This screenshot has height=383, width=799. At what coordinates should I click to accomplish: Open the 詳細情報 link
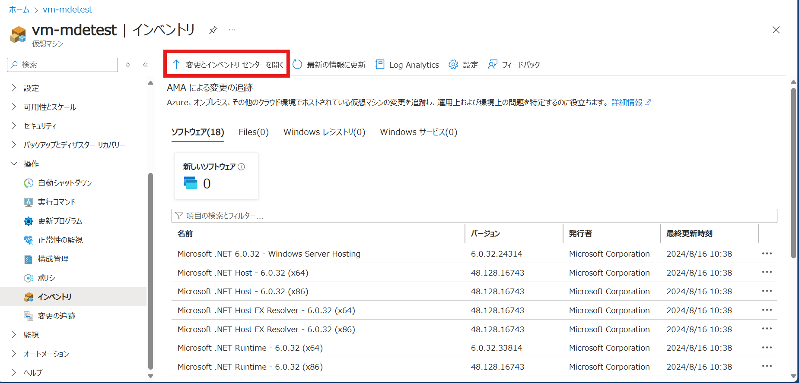627,102
